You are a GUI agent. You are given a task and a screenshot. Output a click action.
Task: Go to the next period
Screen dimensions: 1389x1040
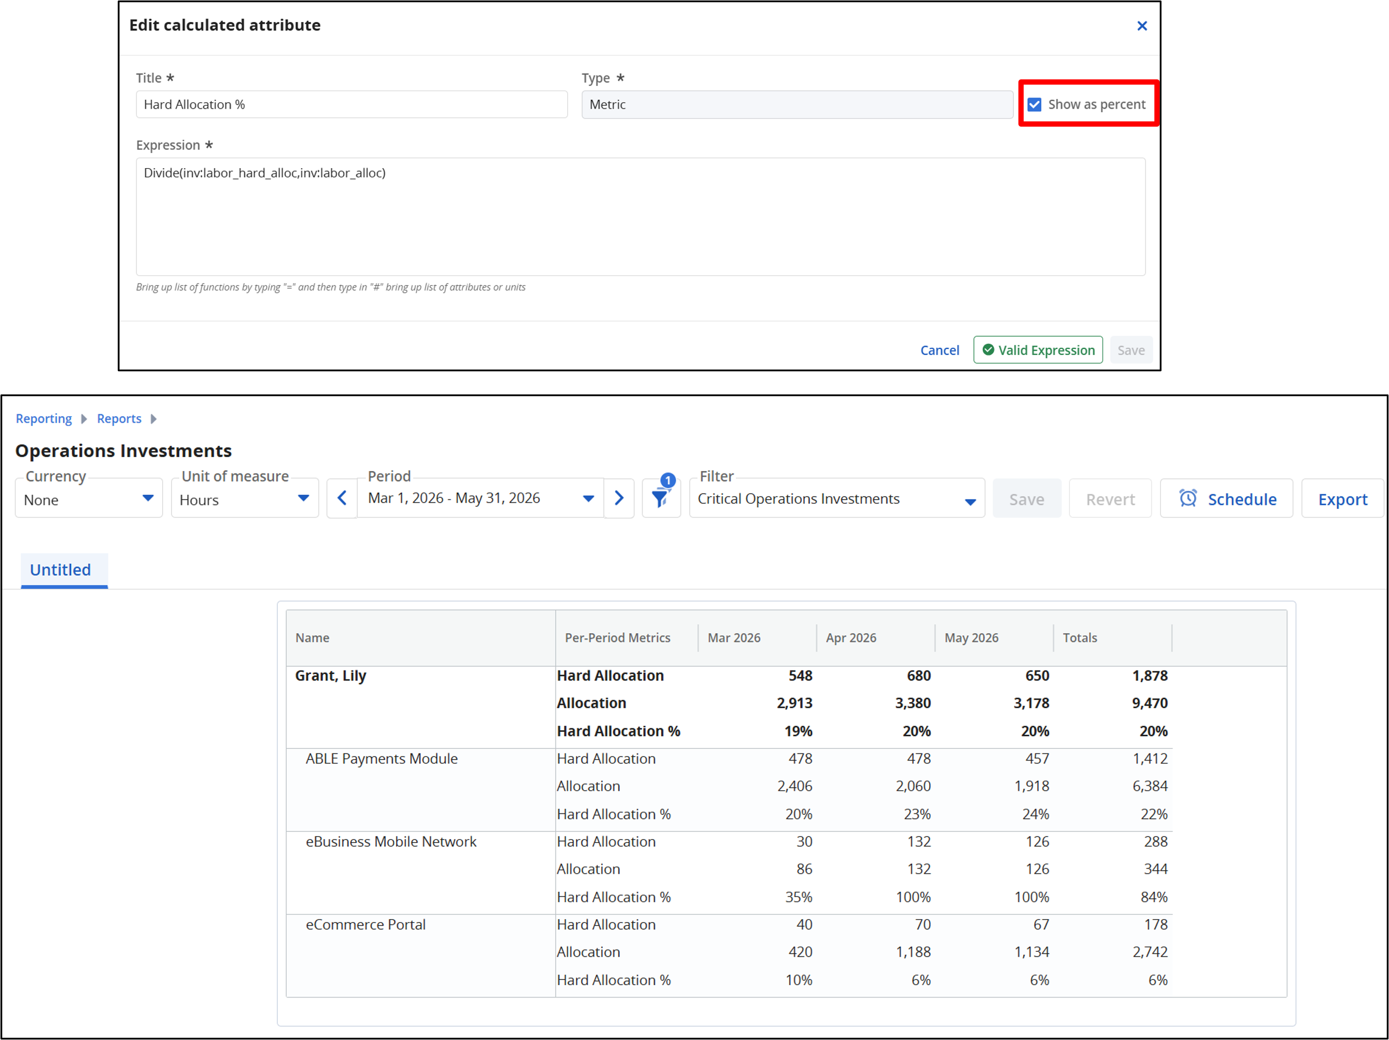tap(619, 498)
